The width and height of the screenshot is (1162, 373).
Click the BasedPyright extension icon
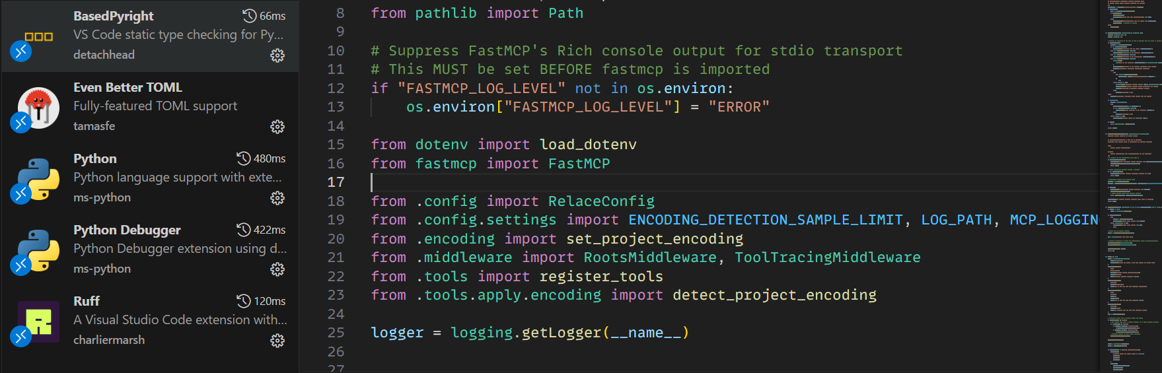tap(38, 36)
